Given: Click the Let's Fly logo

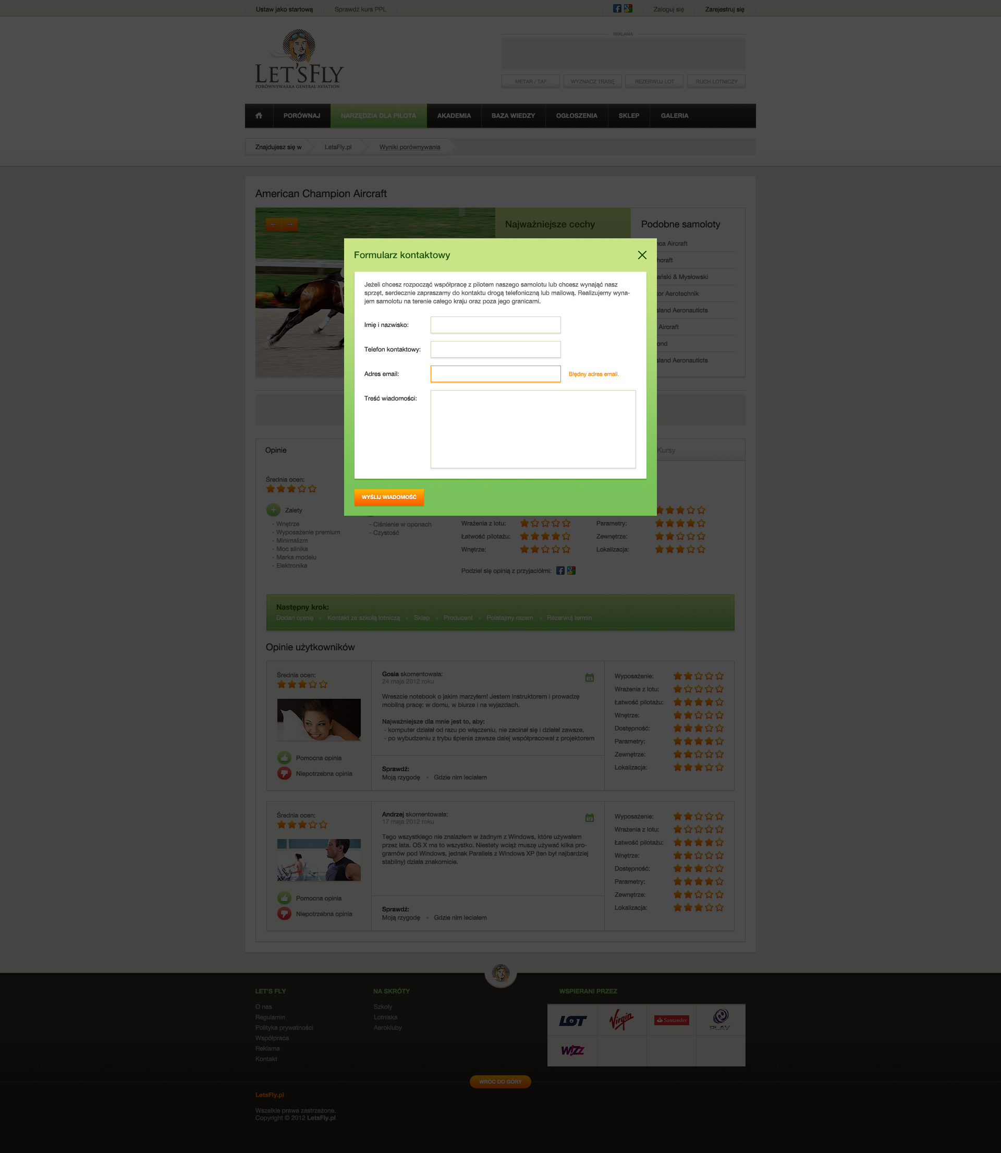Looking at the screenshot, I should tap(299, 58).
